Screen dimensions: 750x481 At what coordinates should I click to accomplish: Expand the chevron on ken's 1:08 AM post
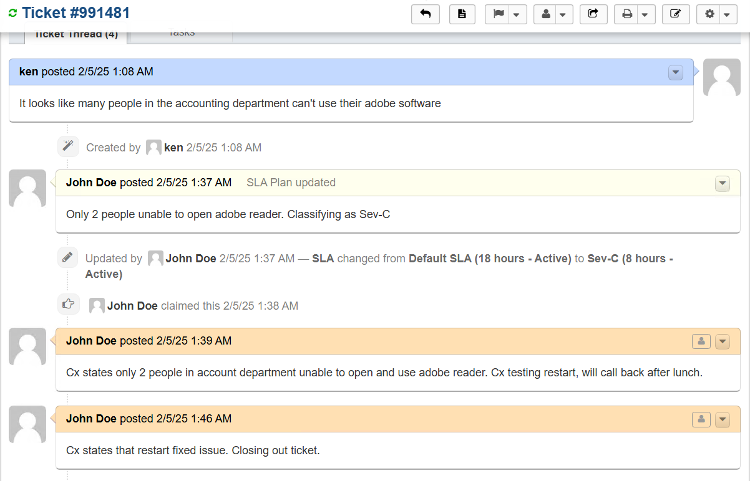(675, 72)
